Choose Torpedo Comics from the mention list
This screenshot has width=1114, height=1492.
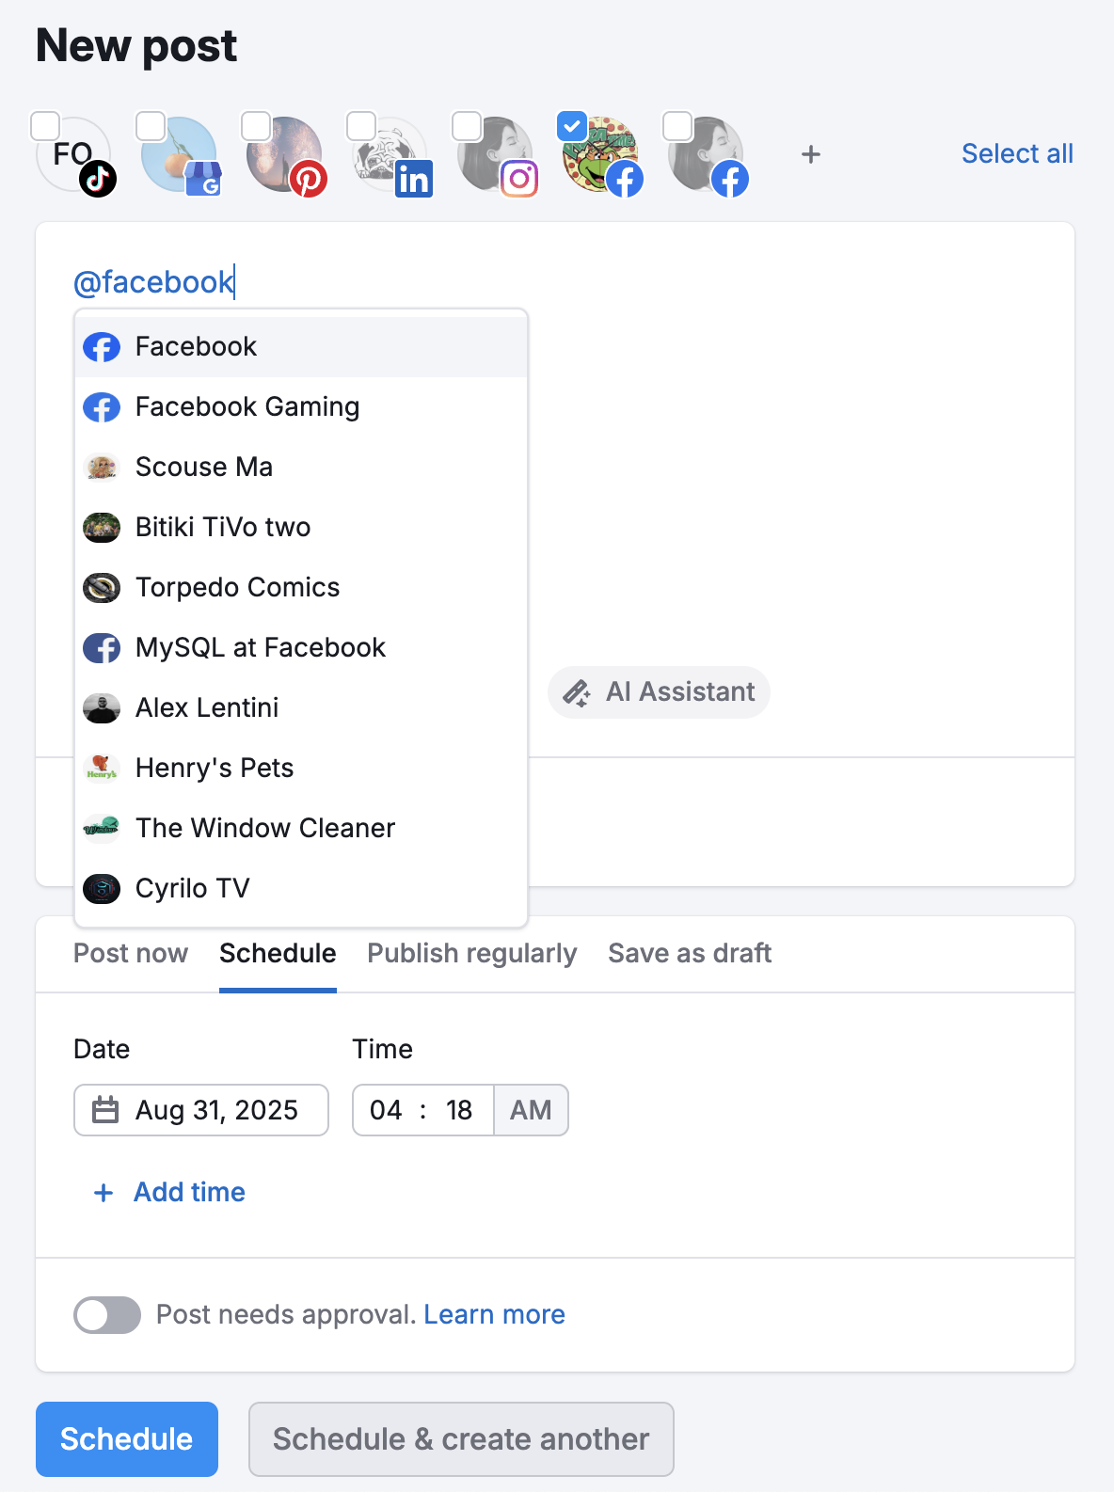coord(237,587)
